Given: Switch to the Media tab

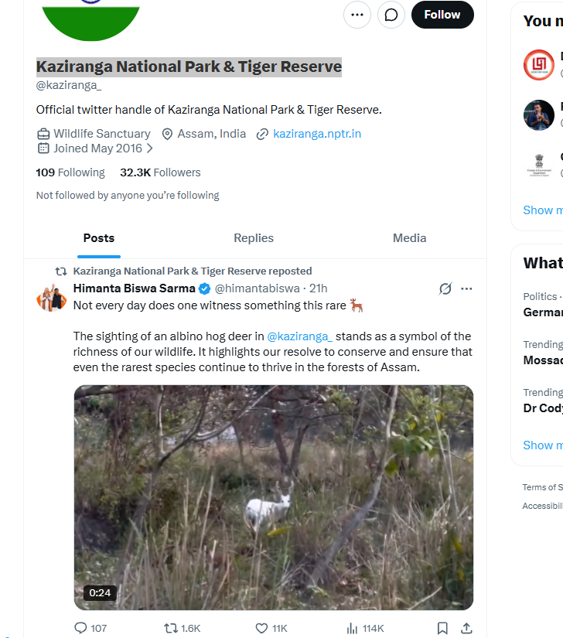Looking at the screenshot, I should [409, 238].
